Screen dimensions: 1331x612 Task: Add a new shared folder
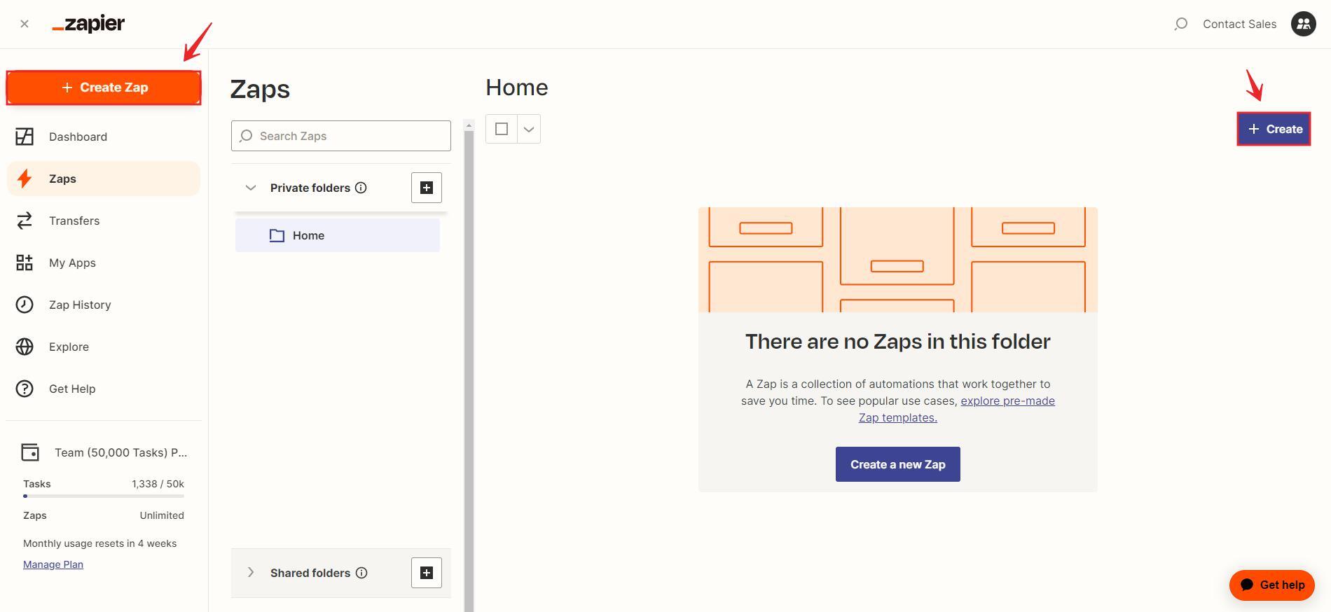[427, 573]
